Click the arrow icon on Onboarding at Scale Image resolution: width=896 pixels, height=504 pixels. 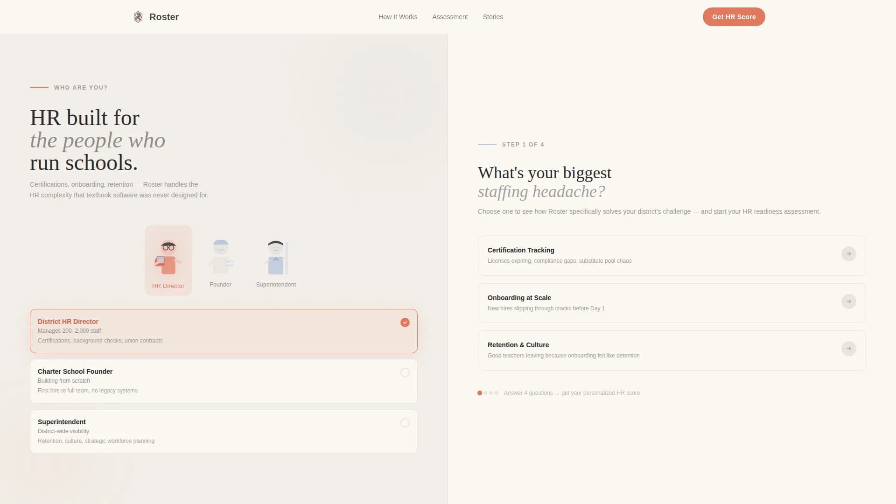[x=848, y=301]
